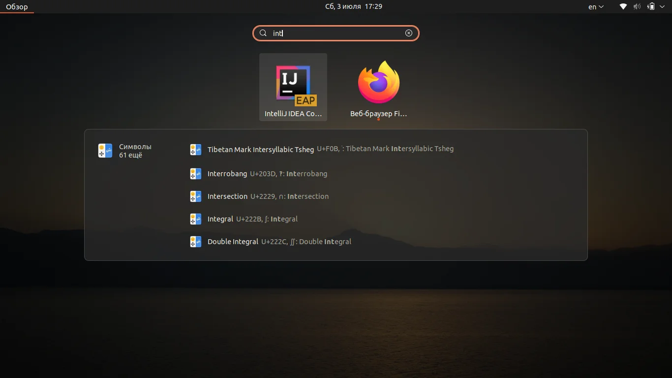Viewport: 672px width, 378px height.
Task: Clear the search text with the X button
Action: (x=409, y=33)
